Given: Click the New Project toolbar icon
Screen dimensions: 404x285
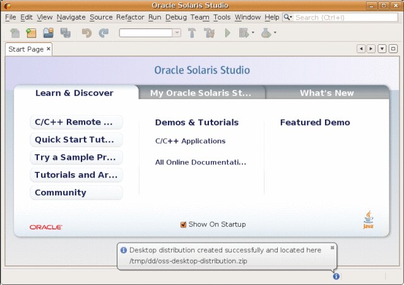Looking at the screenshot, I should 31,33.
